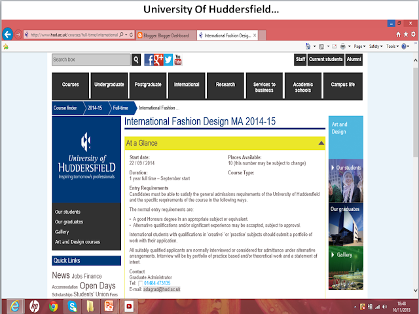This screenshot has width=419, height=314.
Task: Open the HP icon on the taskbar
Action: [34, 306]
